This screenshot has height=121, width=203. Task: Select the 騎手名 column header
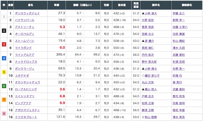(156, 5)
